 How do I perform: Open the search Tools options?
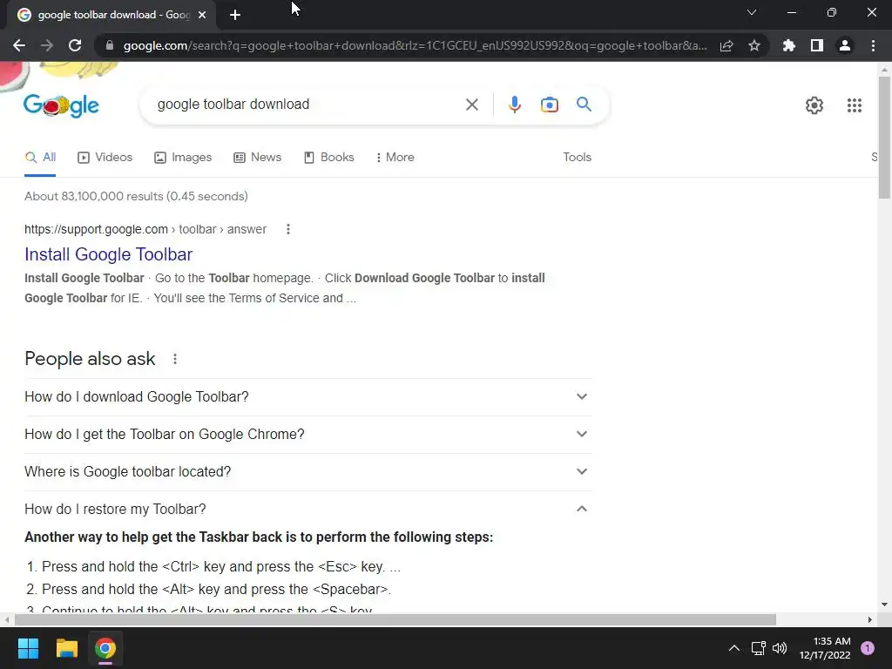pos(577,158)
